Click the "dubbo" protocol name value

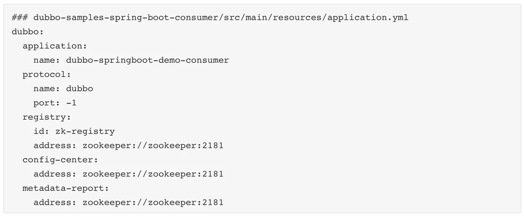[79, 89]
